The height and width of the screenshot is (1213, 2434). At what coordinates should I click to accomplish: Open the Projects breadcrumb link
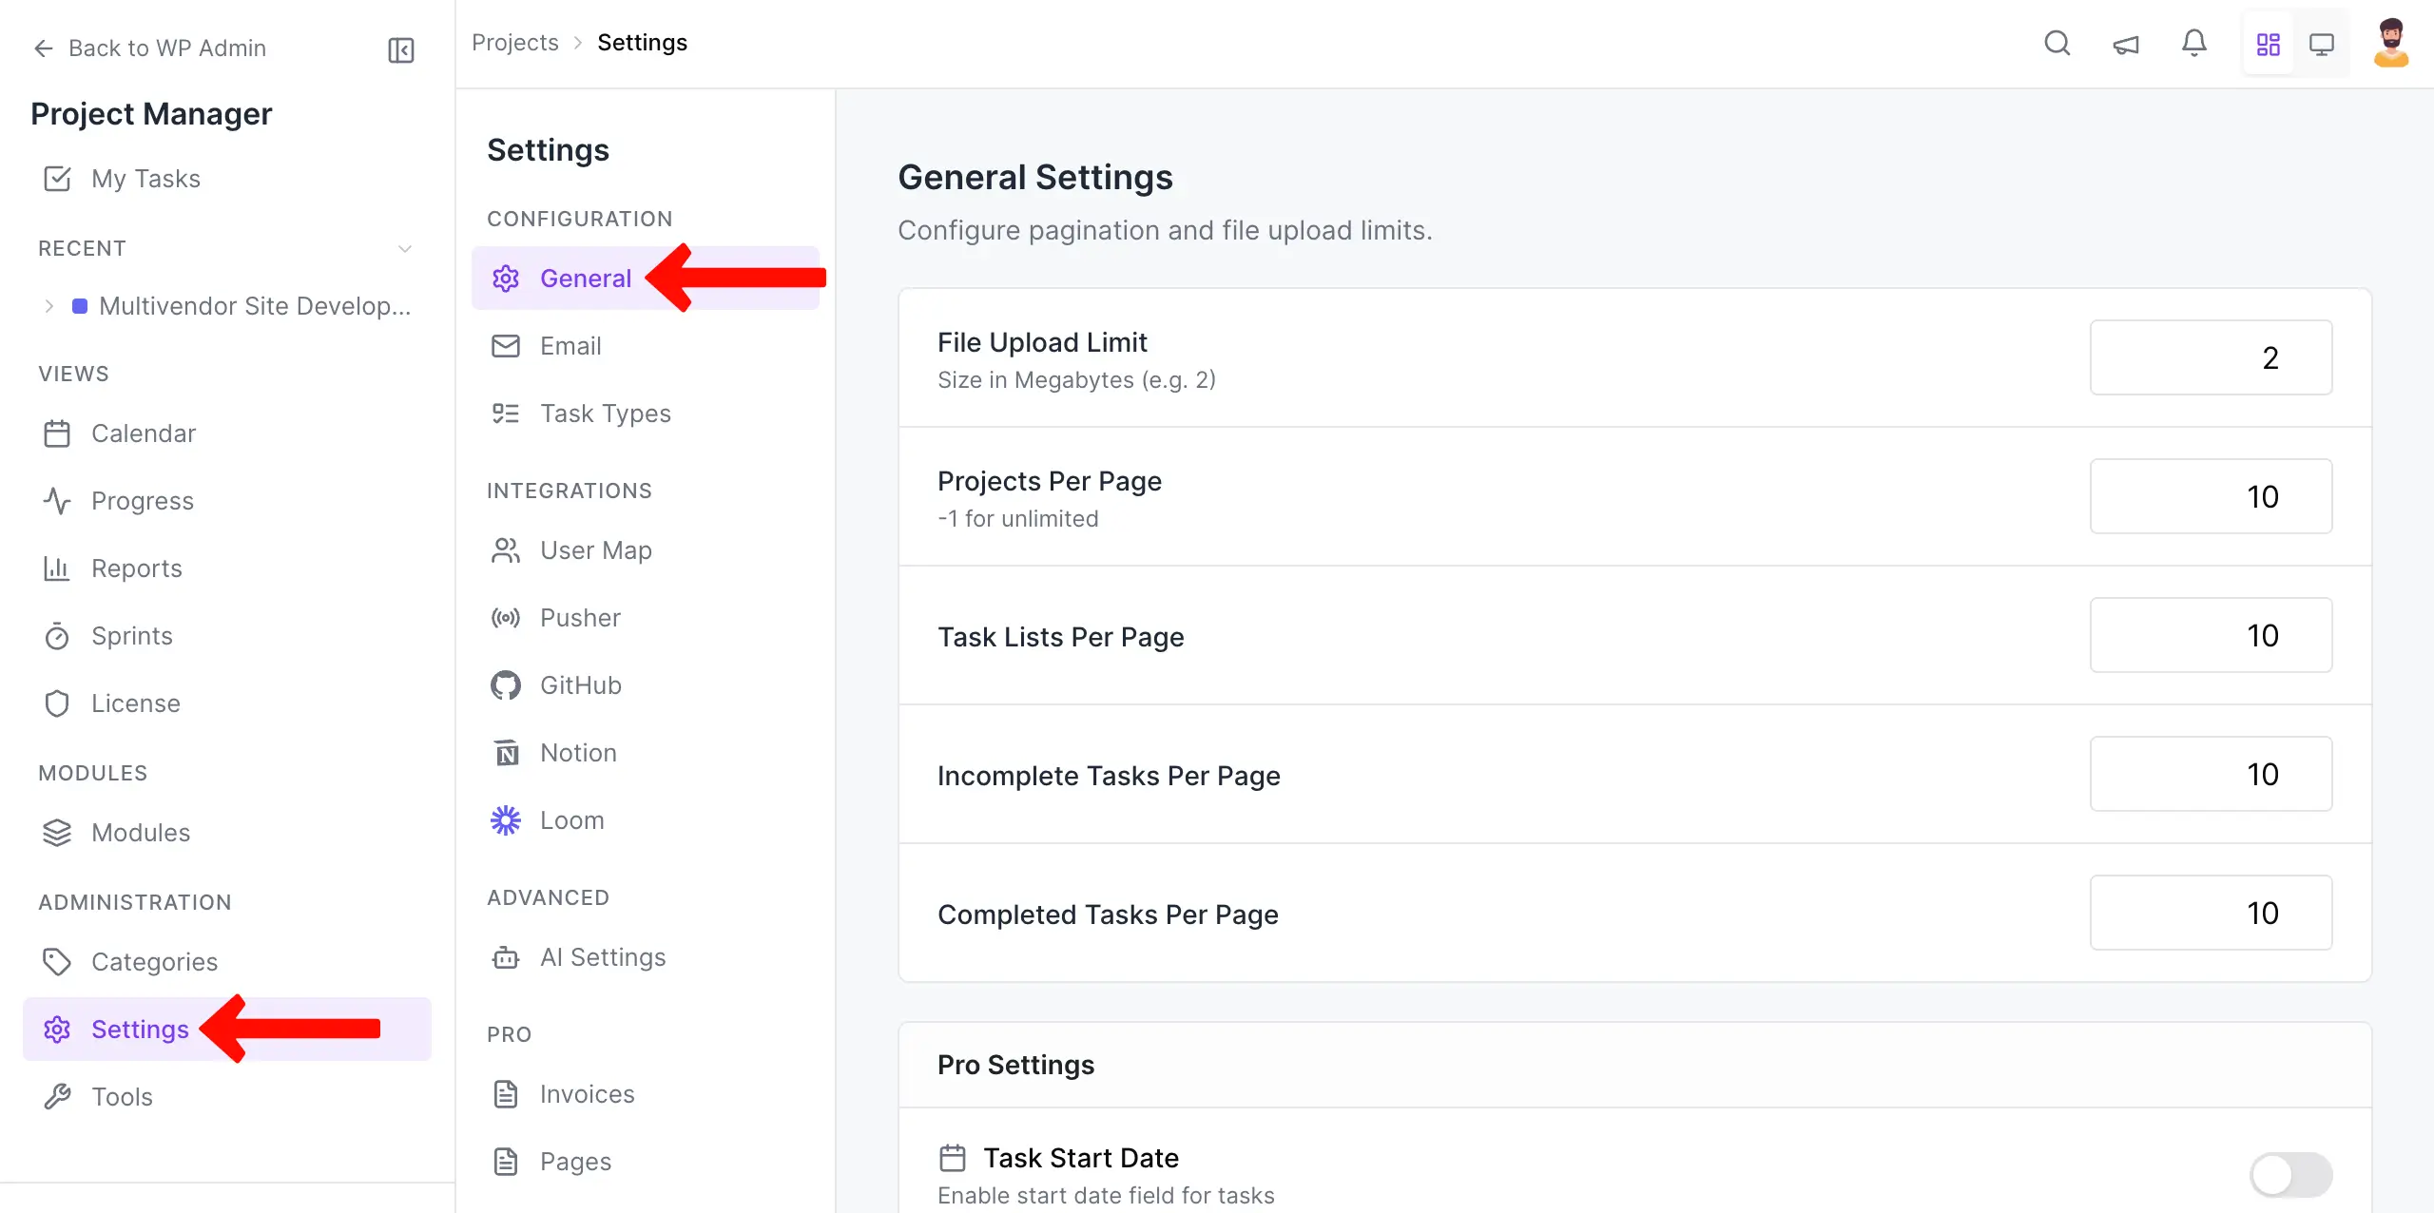514,42
